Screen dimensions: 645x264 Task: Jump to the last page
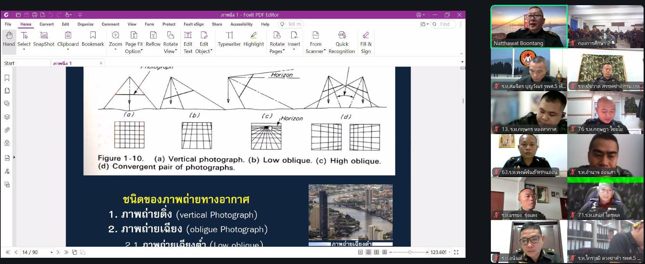(x=66, y=252)
